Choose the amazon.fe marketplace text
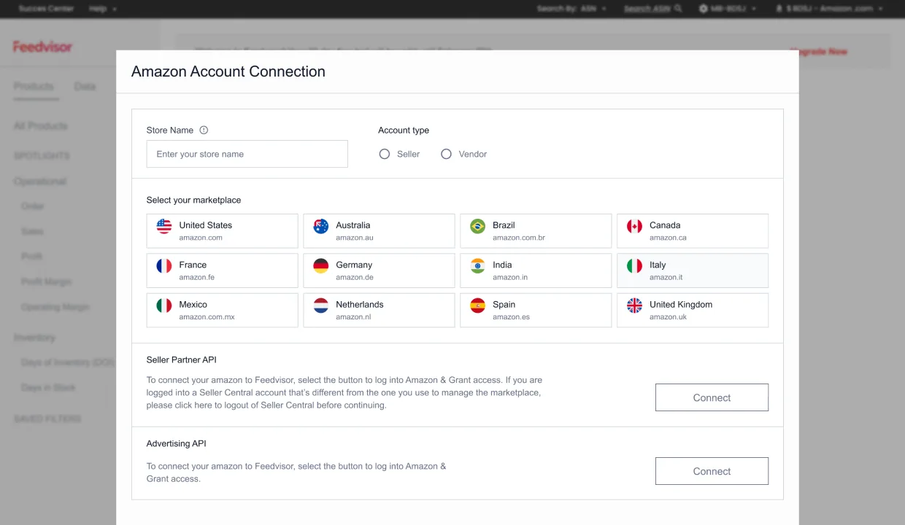The image size is (905, 525). (x=197, y=277)
